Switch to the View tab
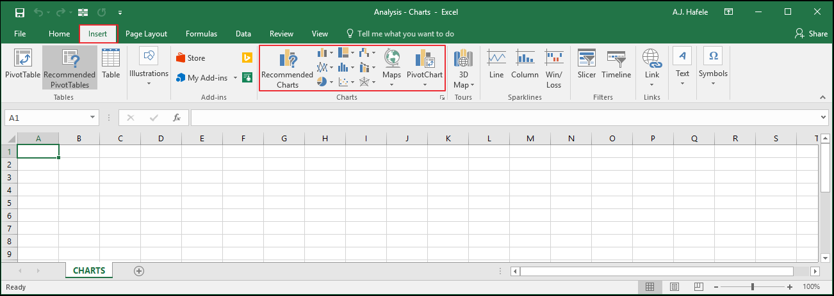Screen dimensions: 834x296 pyautogui.click(x=320, y=34)
